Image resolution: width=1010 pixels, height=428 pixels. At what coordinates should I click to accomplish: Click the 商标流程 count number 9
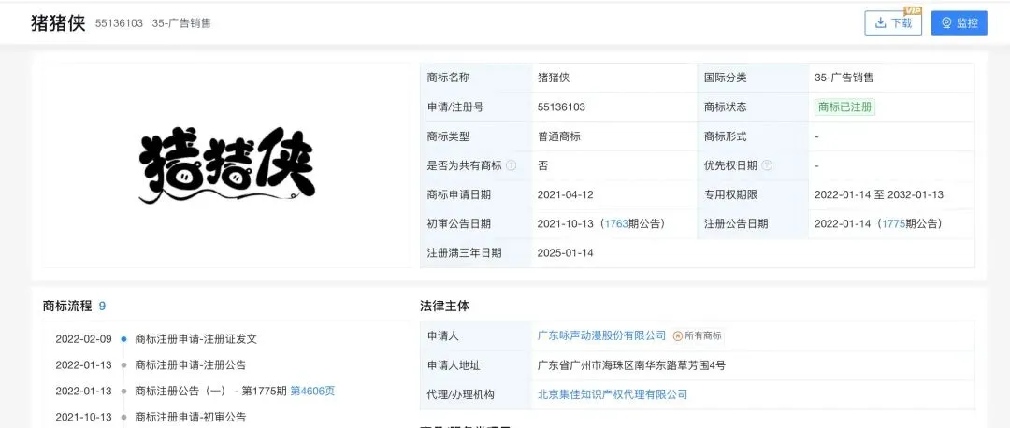tap(102, 307)
